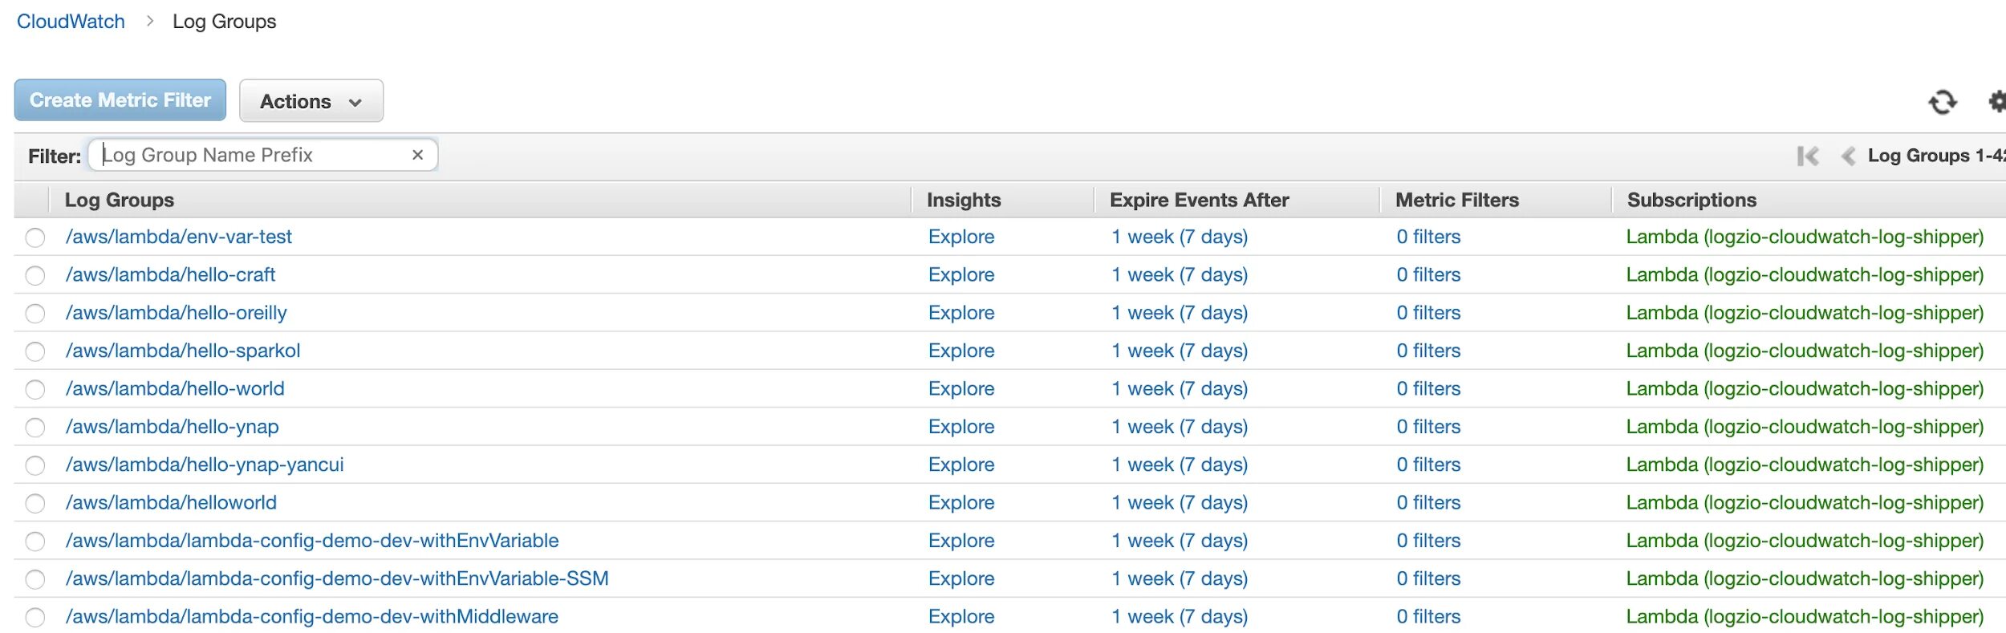Go to first page of log groups

pyautogui.click(x=1807, y=156)
